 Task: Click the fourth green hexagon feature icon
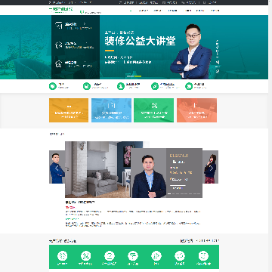click(x=155, y=86)
